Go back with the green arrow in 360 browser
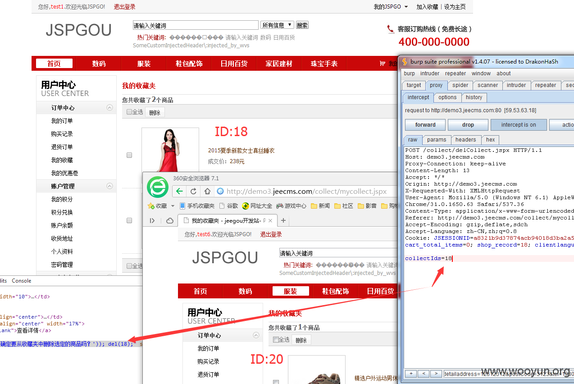This screenshot has height=384, width=574. click(x=179, y=191)
